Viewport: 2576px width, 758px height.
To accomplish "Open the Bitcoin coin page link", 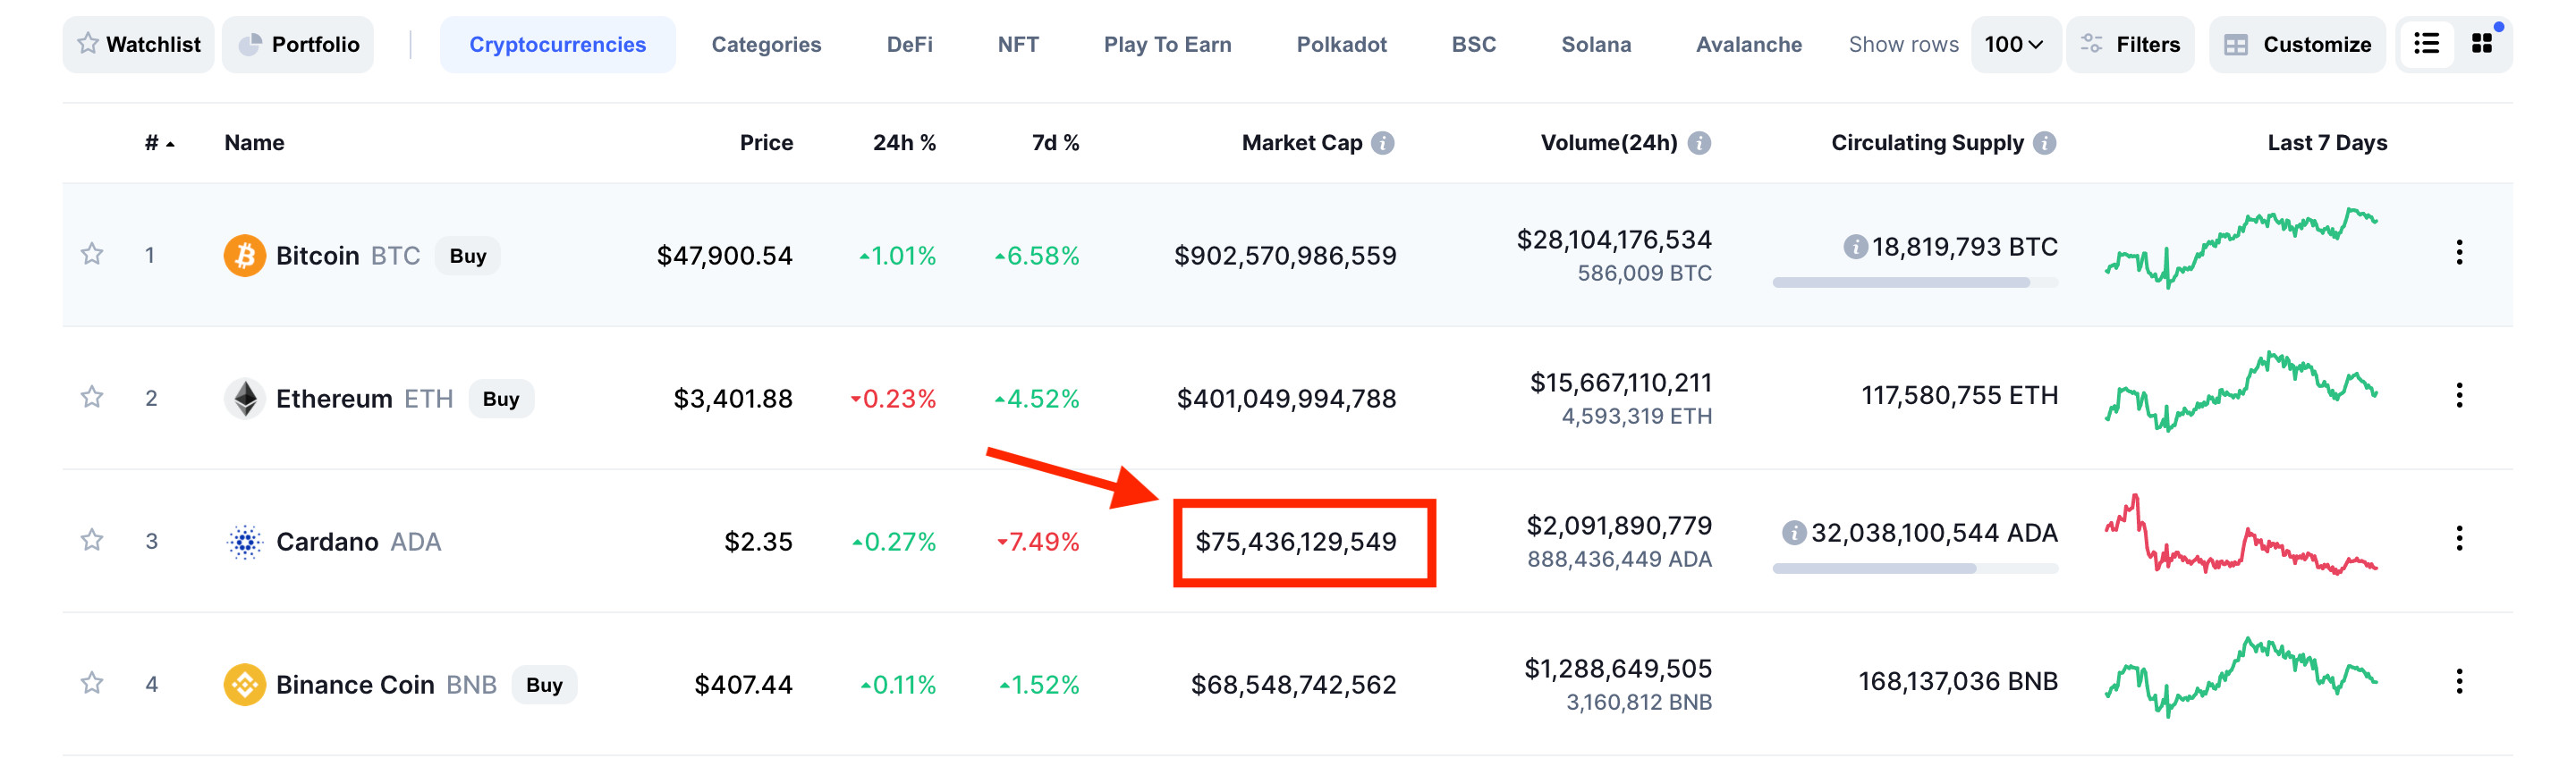I will [317, 256].
